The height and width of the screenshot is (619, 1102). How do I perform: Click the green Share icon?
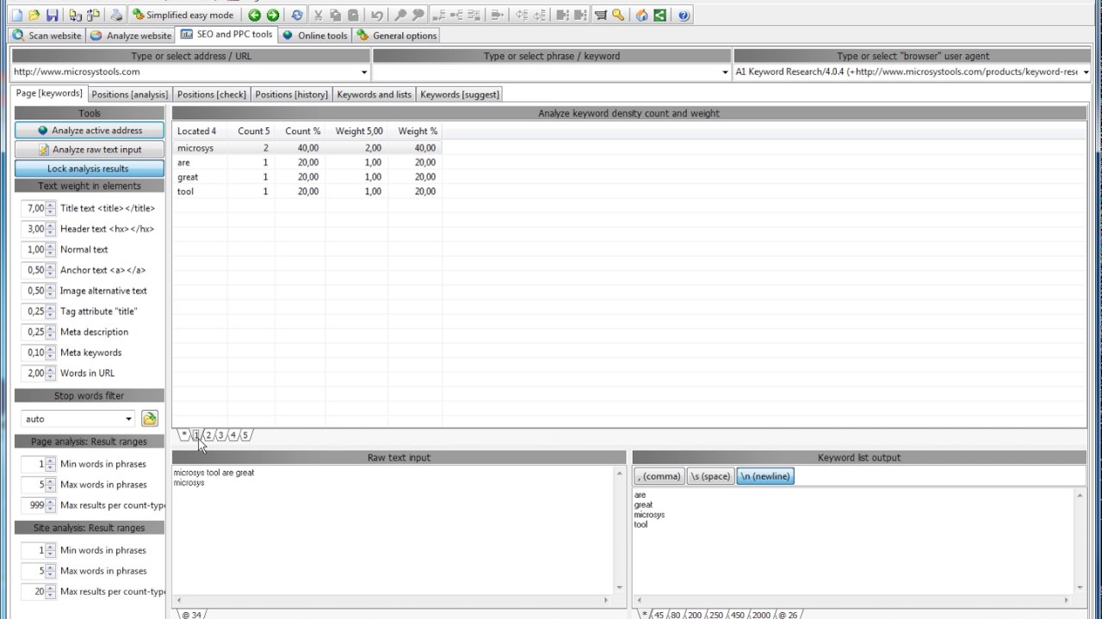click(x=659, y=15)
